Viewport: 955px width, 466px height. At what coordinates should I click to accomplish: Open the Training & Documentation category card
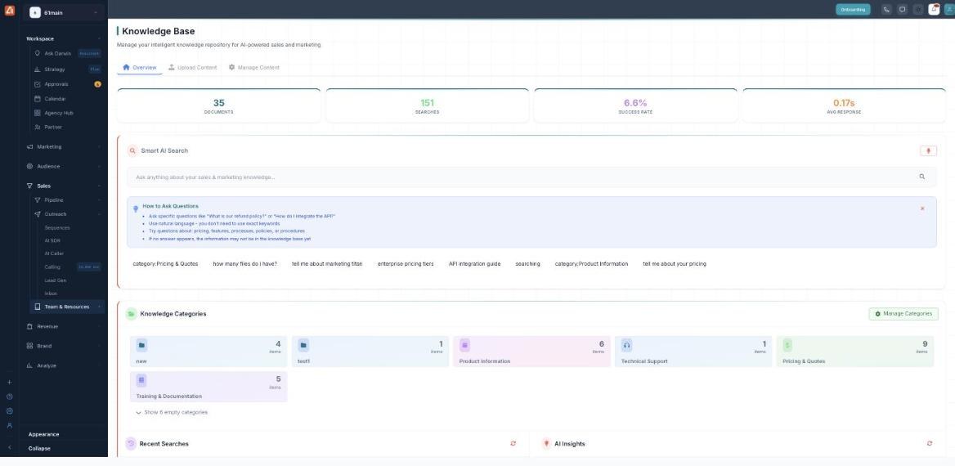pos(208,387)
